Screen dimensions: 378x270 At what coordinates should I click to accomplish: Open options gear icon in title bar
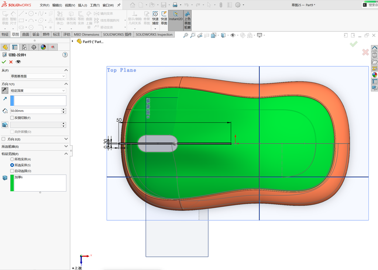[x=238, y=5]
